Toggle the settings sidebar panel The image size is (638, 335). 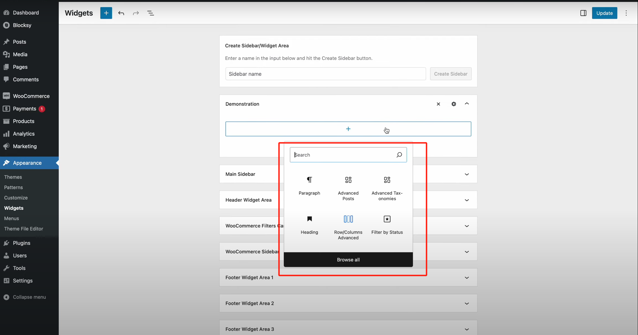[x=583, y=13]
